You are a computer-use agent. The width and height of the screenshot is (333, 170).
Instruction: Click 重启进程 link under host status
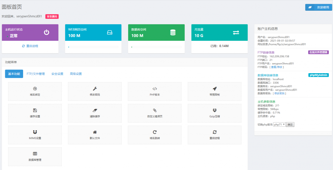click(x=30, y=46)
